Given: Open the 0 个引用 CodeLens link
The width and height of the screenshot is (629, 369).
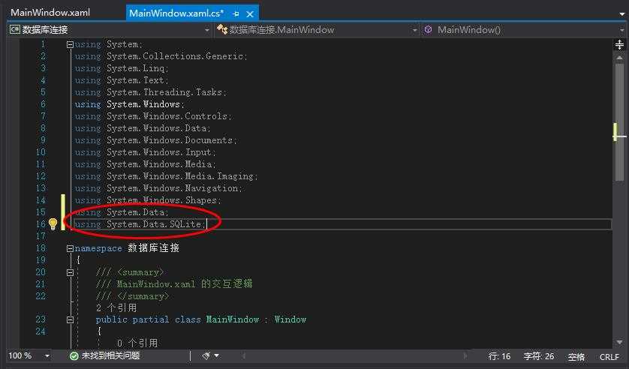Looking at the screenshot, I should [x=137, y=343].
